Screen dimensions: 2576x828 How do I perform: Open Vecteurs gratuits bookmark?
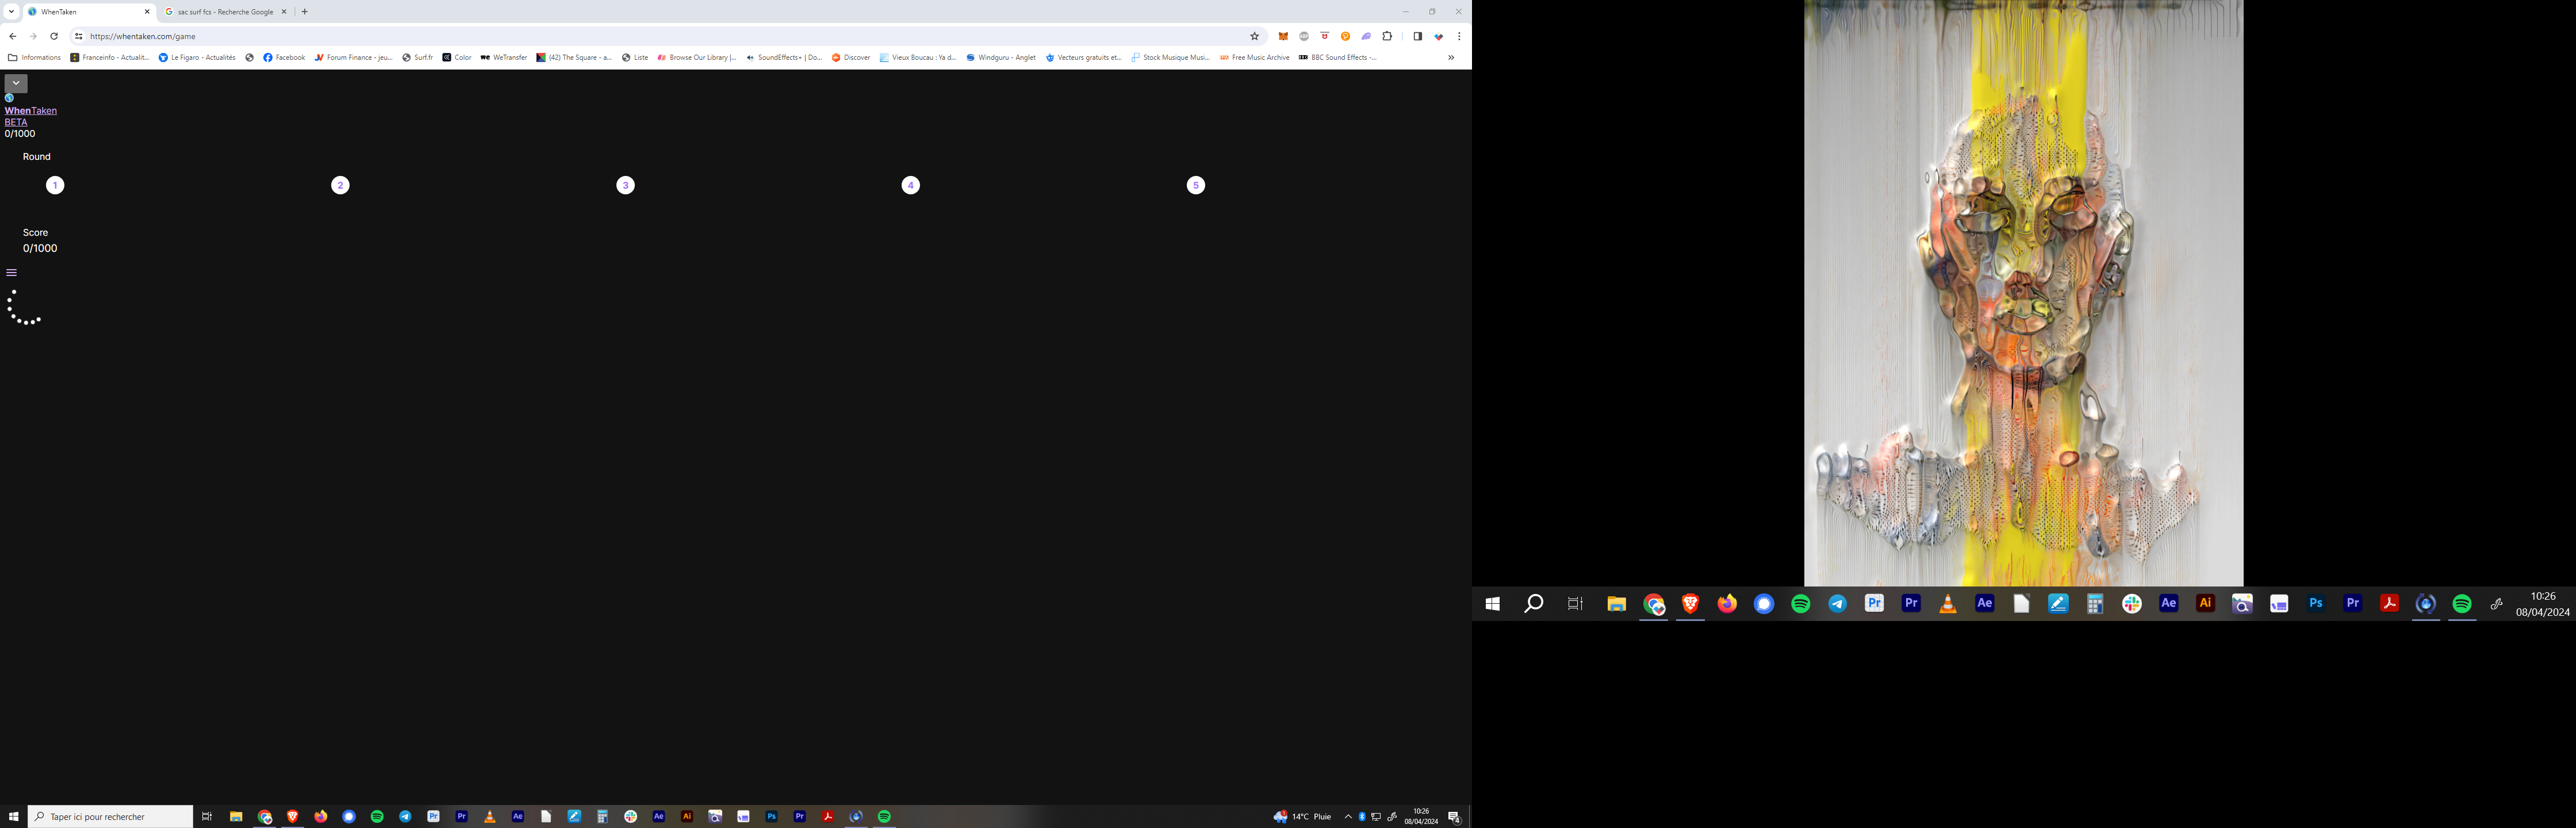[x=1084, y=57]
